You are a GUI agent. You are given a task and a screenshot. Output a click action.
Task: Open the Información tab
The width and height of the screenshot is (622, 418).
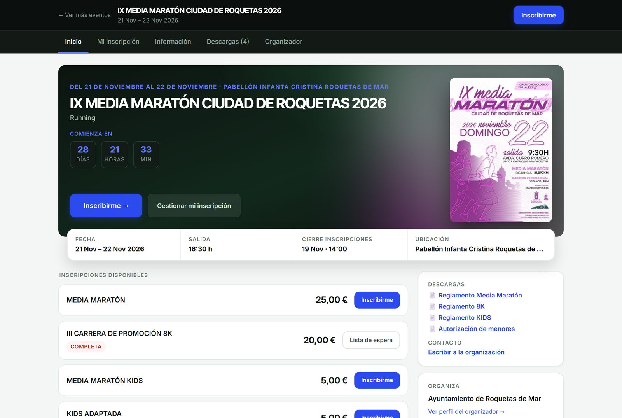(173, 42)
